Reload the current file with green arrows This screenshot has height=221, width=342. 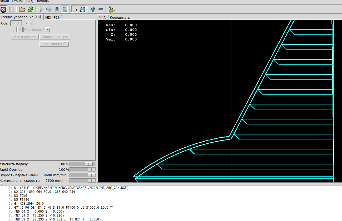(x=31, y=9)
